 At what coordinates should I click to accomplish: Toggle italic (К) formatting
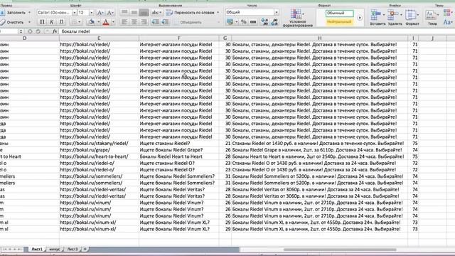[x=52, y=22]
